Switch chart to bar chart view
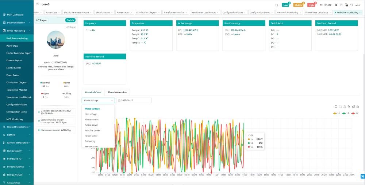Screen dimensions: 365x185 coord(353,107)
